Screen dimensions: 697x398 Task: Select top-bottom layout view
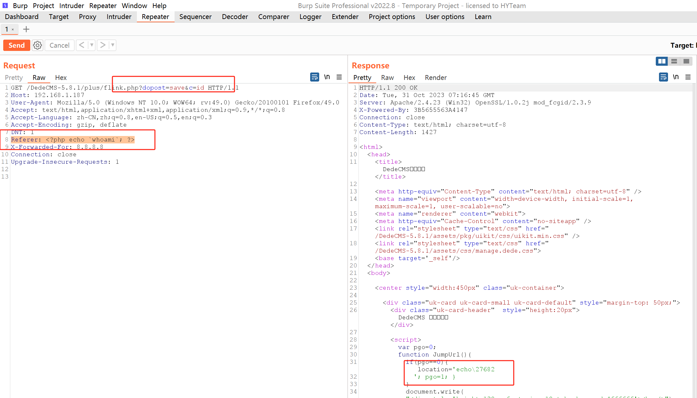pyautogui.click(x=674, y=61)
